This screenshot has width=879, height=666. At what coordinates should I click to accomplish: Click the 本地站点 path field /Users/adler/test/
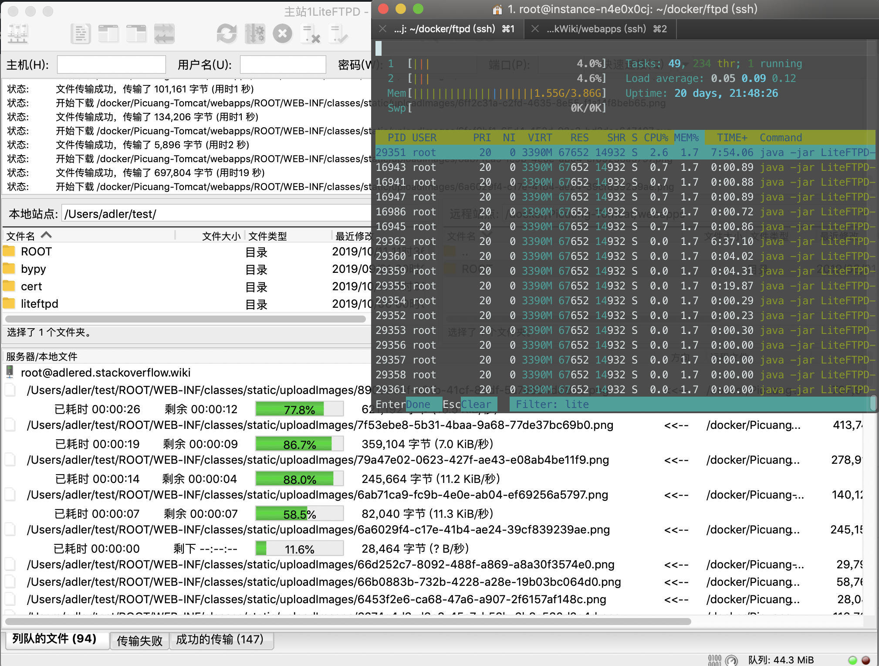pos(216,214)
